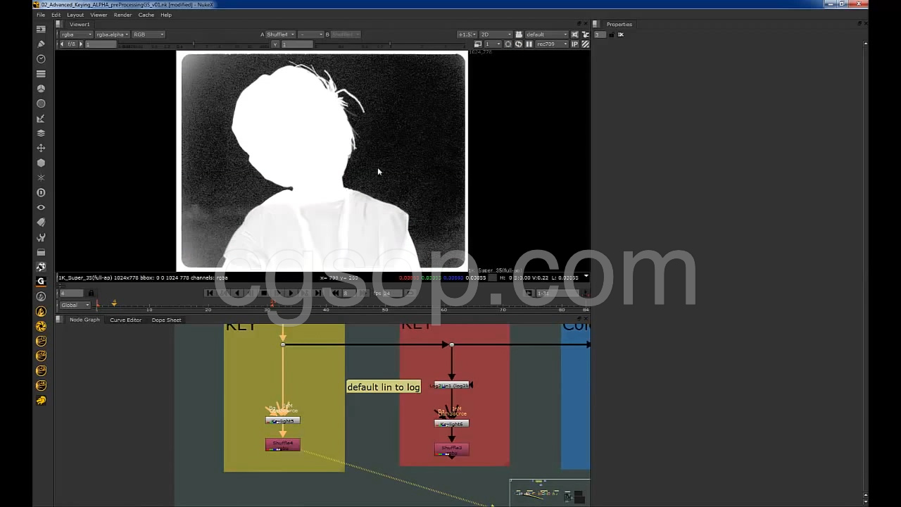
Task: Open the Image nodes toolbar menu
Action: pos(41,29)
